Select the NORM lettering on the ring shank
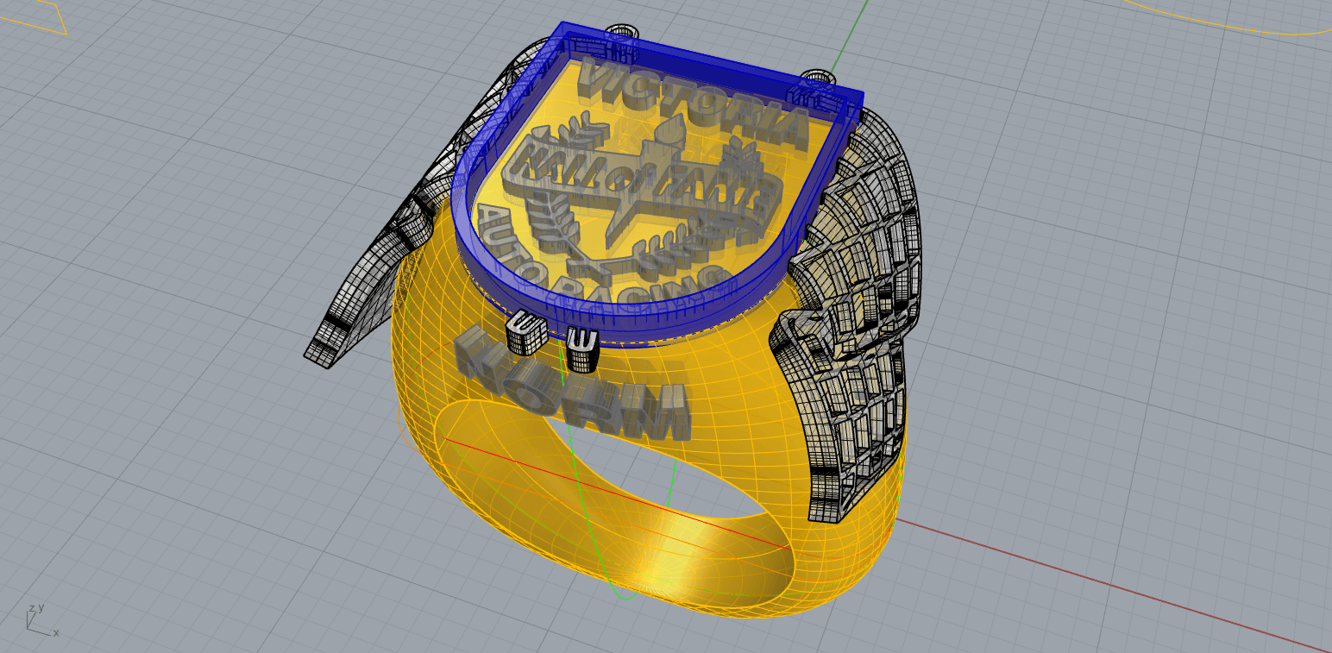 tap(573, 382)
